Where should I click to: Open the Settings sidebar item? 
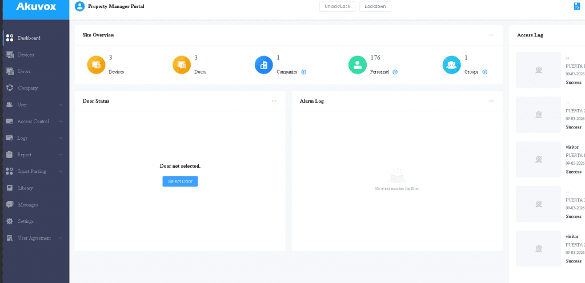(x=26, y=221)
